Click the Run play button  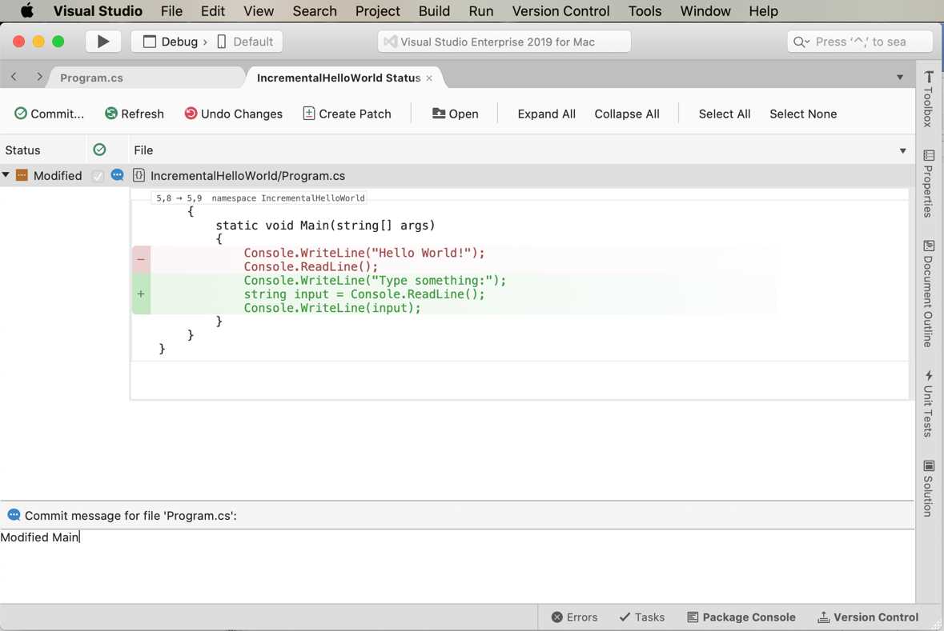(x=103, y=42)
